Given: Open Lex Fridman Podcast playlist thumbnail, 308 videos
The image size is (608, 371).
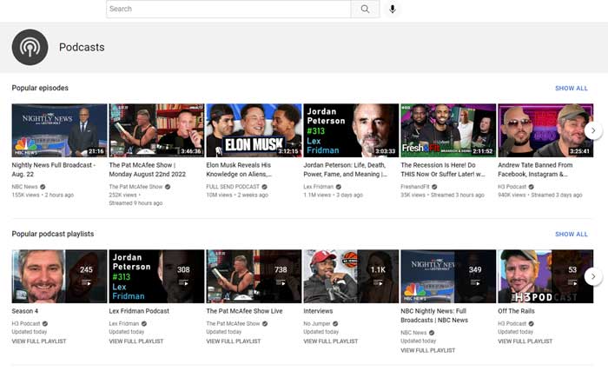Looking at the screenshot, I should coord(156,276).
